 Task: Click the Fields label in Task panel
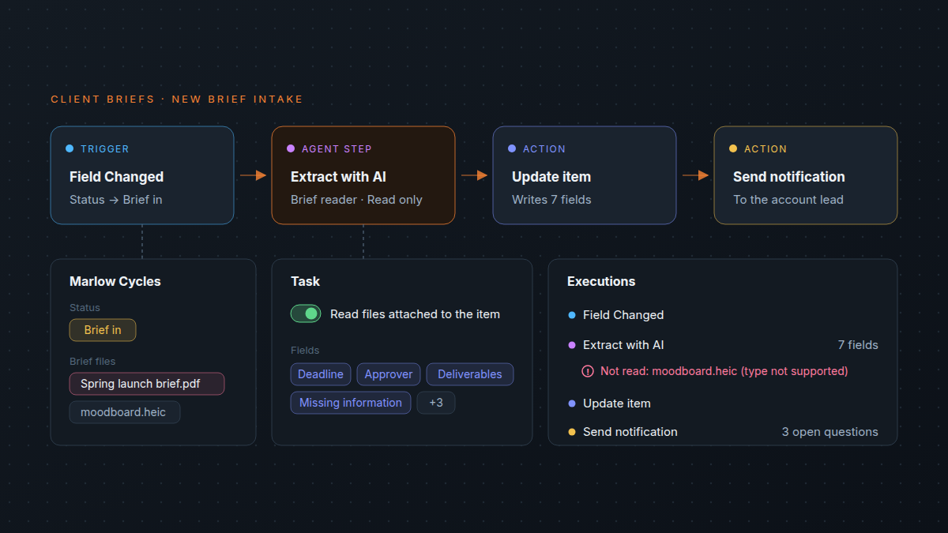305,351
